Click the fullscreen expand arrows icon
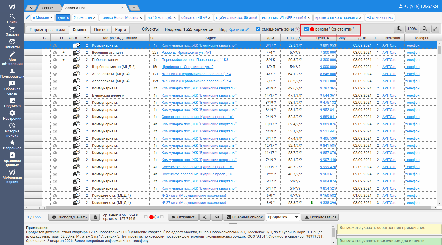 [435, 29]
